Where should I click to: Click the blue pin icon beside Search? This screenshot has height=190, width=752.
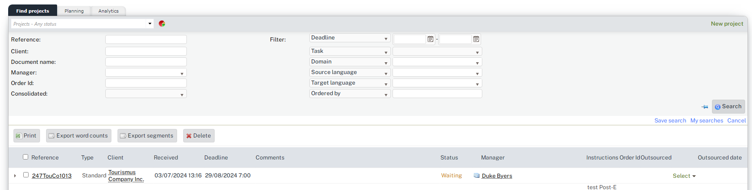coord(705,107)
